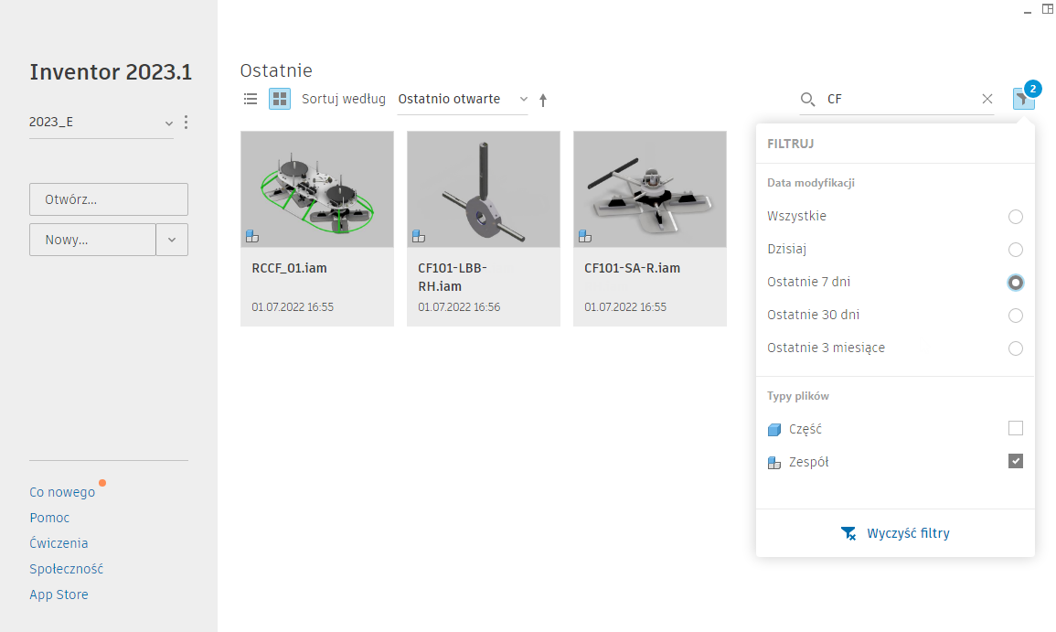This screenshot has width=1056, height=632.
Task: Expand the Nowy dropdown arrow
Action: [x=172, y=240]
